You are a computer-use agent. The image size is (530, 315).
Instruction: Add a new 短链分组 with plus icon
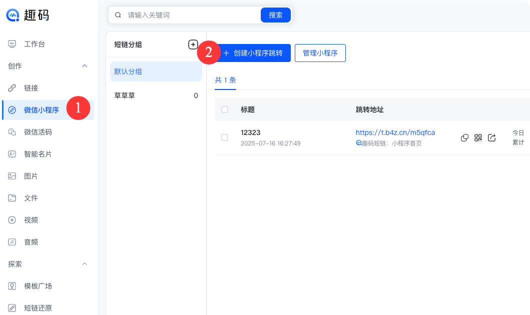[x=193, y=44]
